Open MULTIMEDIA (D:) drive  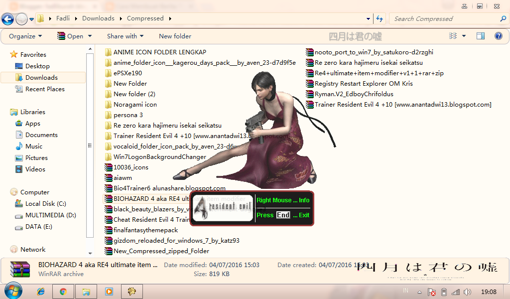[45, 215]
